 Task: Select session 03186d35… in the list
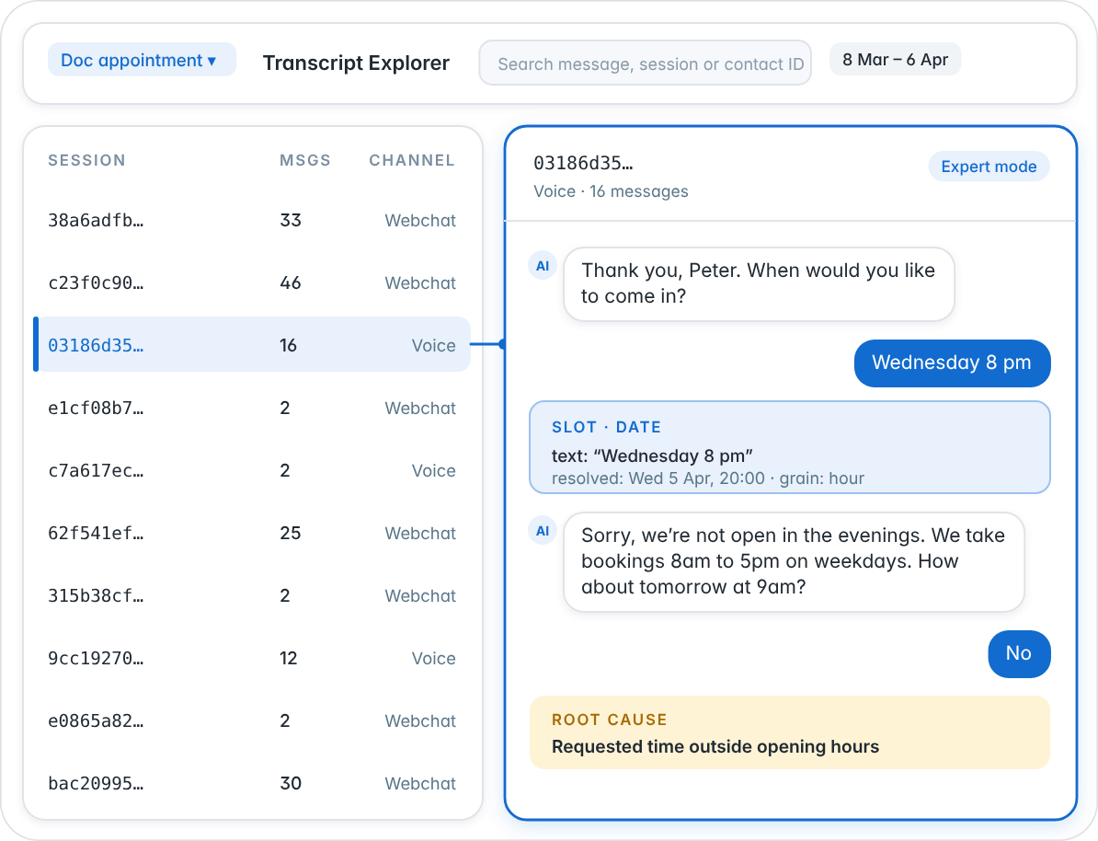point(252,345)
